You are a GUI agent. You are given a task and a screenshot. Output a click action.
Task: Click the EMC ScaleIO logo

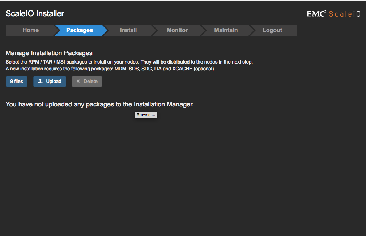(333, 14)
